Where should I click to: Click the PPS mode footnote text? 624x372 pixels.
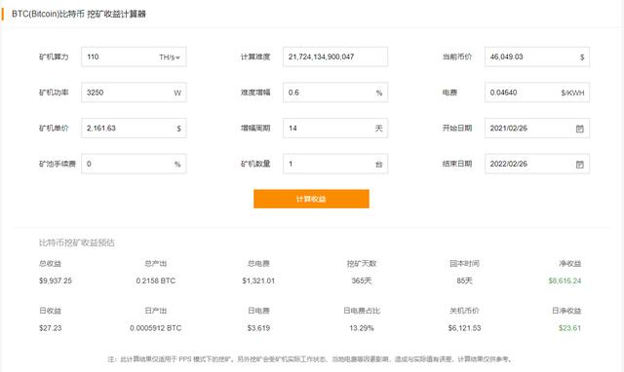click(310, 359)
